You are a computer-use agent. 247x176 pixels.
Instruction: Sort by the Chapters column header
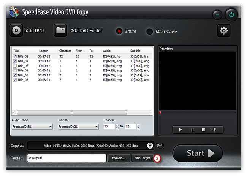tap(65, 51)
